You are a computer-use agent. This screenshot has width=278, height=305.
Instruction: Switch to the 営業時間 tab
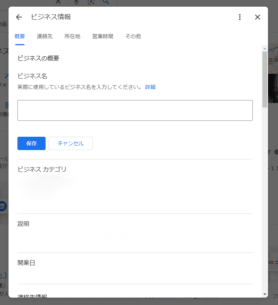[x=103, y=36]
